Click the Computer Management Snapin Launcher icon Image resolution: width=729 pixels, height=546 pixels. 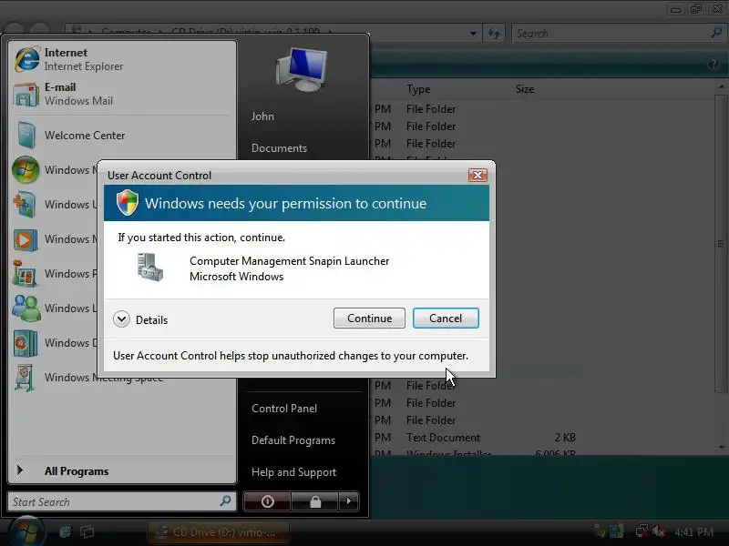pyautogui.click(x=150, y=267)
